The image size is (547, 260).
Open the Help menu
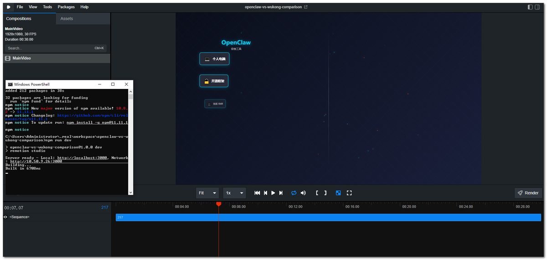click(x=84, y=7)
